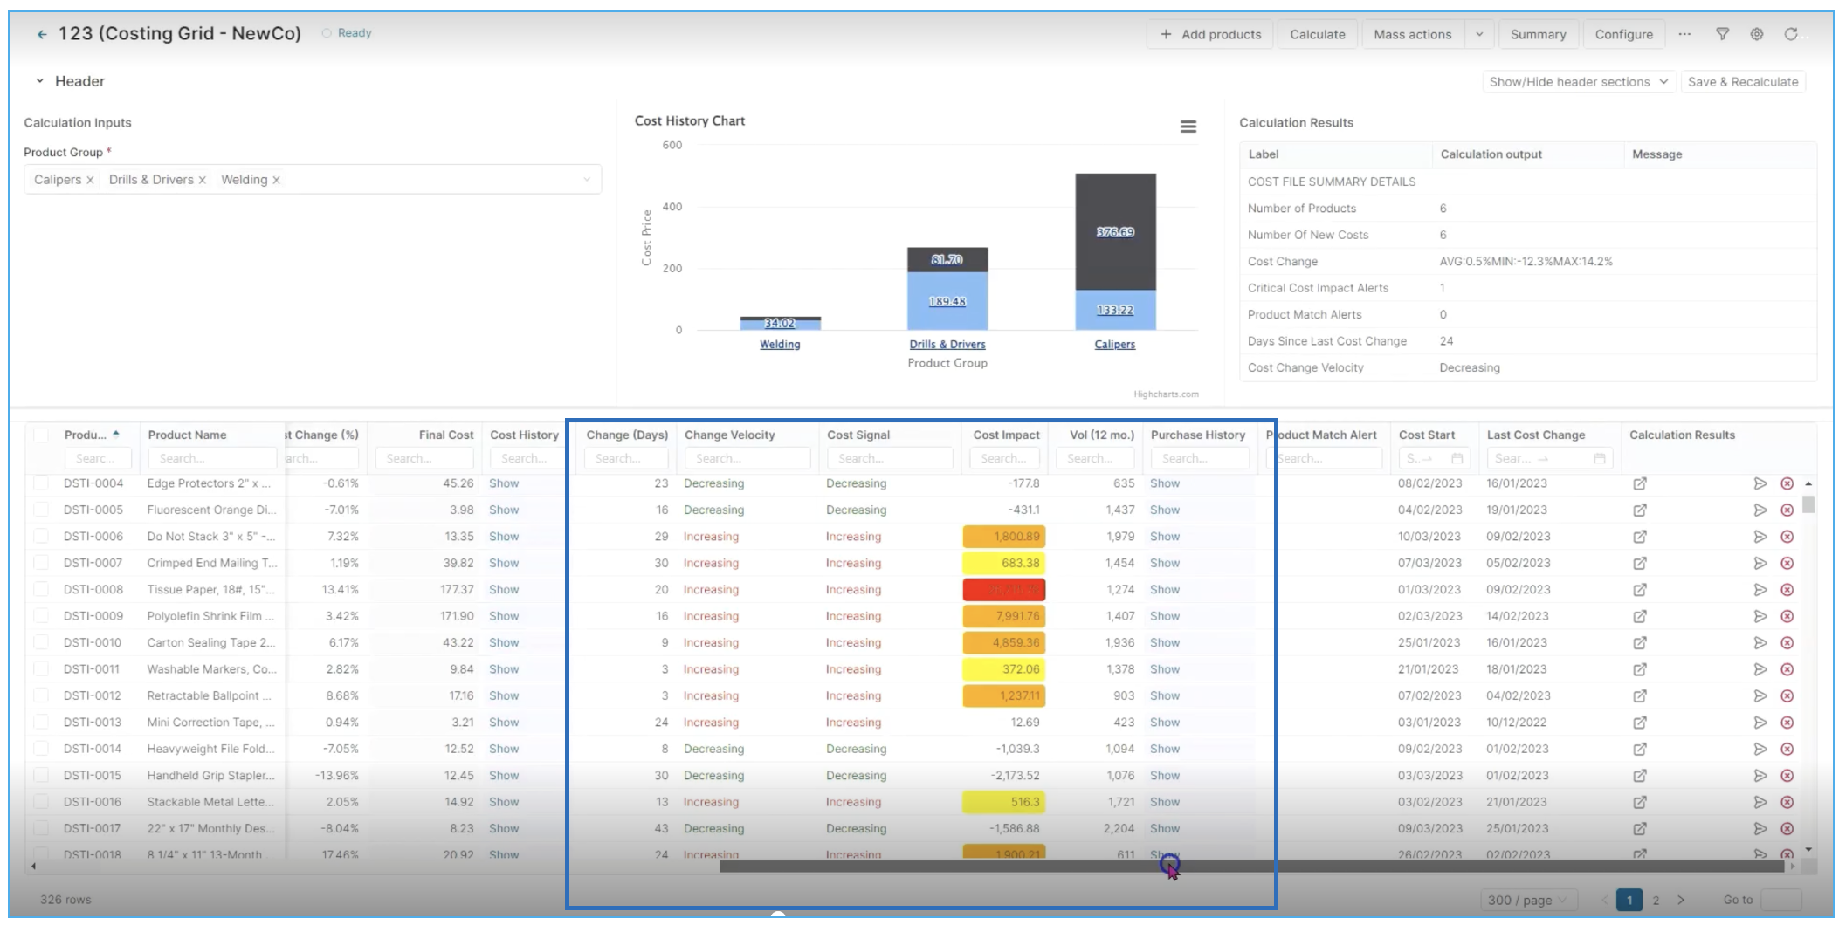Open the 300 / page size dropdown
Viewport: 1839px width, 925px height.
1528,900
